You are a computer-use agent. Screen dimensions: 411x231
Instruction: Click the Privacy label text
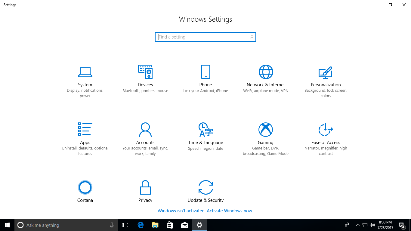tap(145, 200)
